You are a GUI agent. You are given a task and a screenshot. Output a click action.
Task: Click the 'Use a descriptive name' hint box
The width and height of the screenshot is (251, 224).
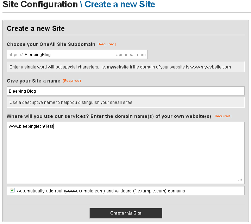click(x=125, y=103)
